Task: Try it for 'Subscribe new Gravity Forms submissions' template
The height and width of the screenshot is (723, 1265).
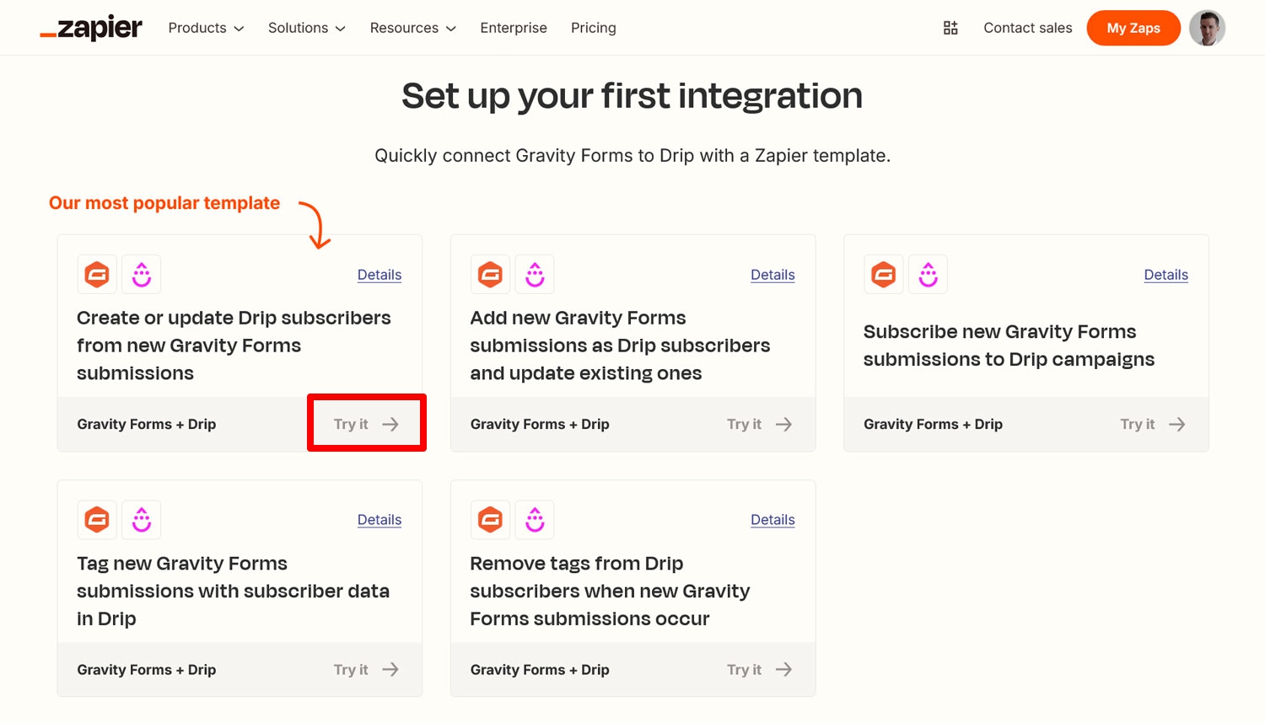Action: pos(1153,424)
